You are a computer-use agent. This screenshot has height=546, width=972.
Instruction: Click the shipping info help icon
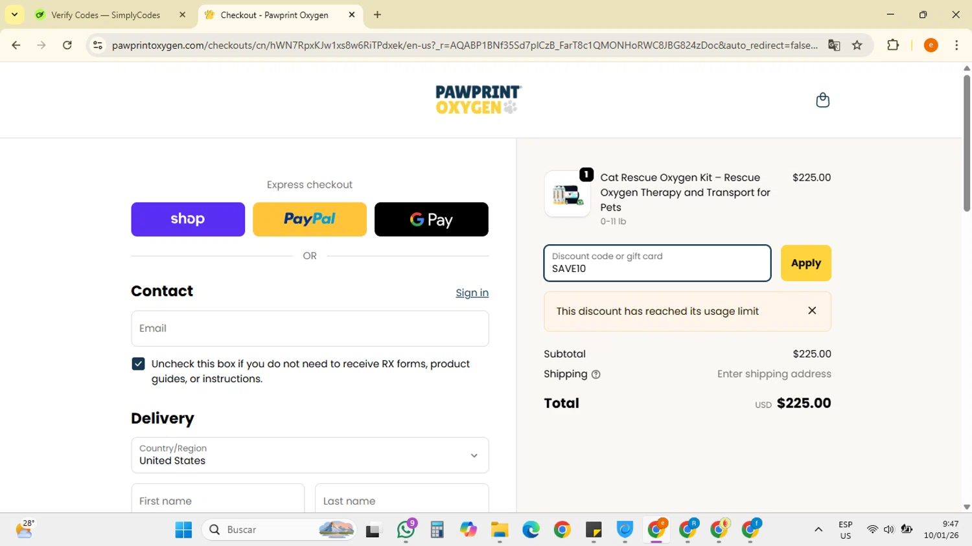point(596,374)
